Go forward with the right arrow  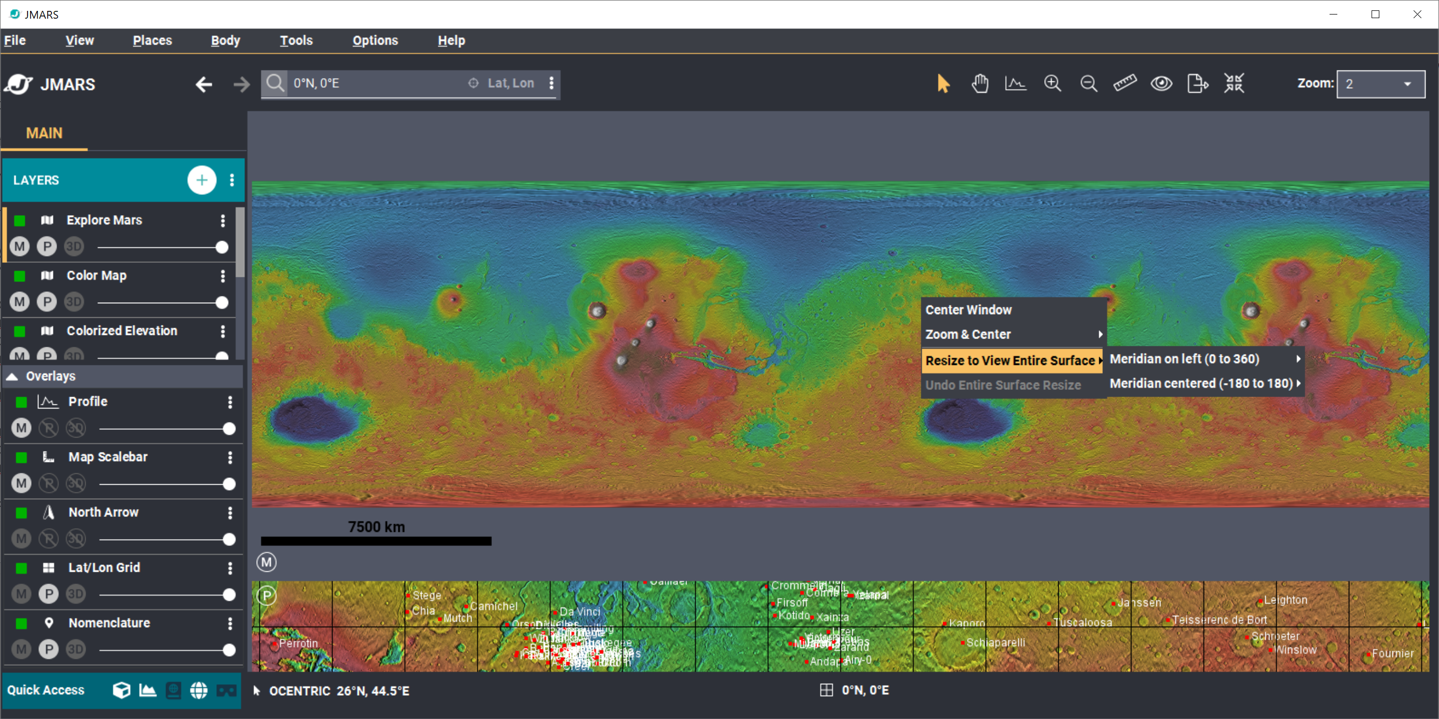coord(241,84)
